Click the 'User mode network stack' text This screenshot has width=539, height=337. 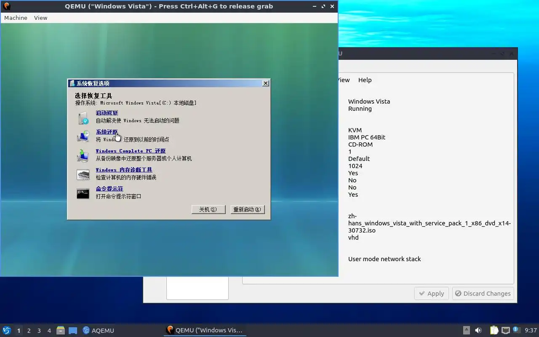click(384, 259)
